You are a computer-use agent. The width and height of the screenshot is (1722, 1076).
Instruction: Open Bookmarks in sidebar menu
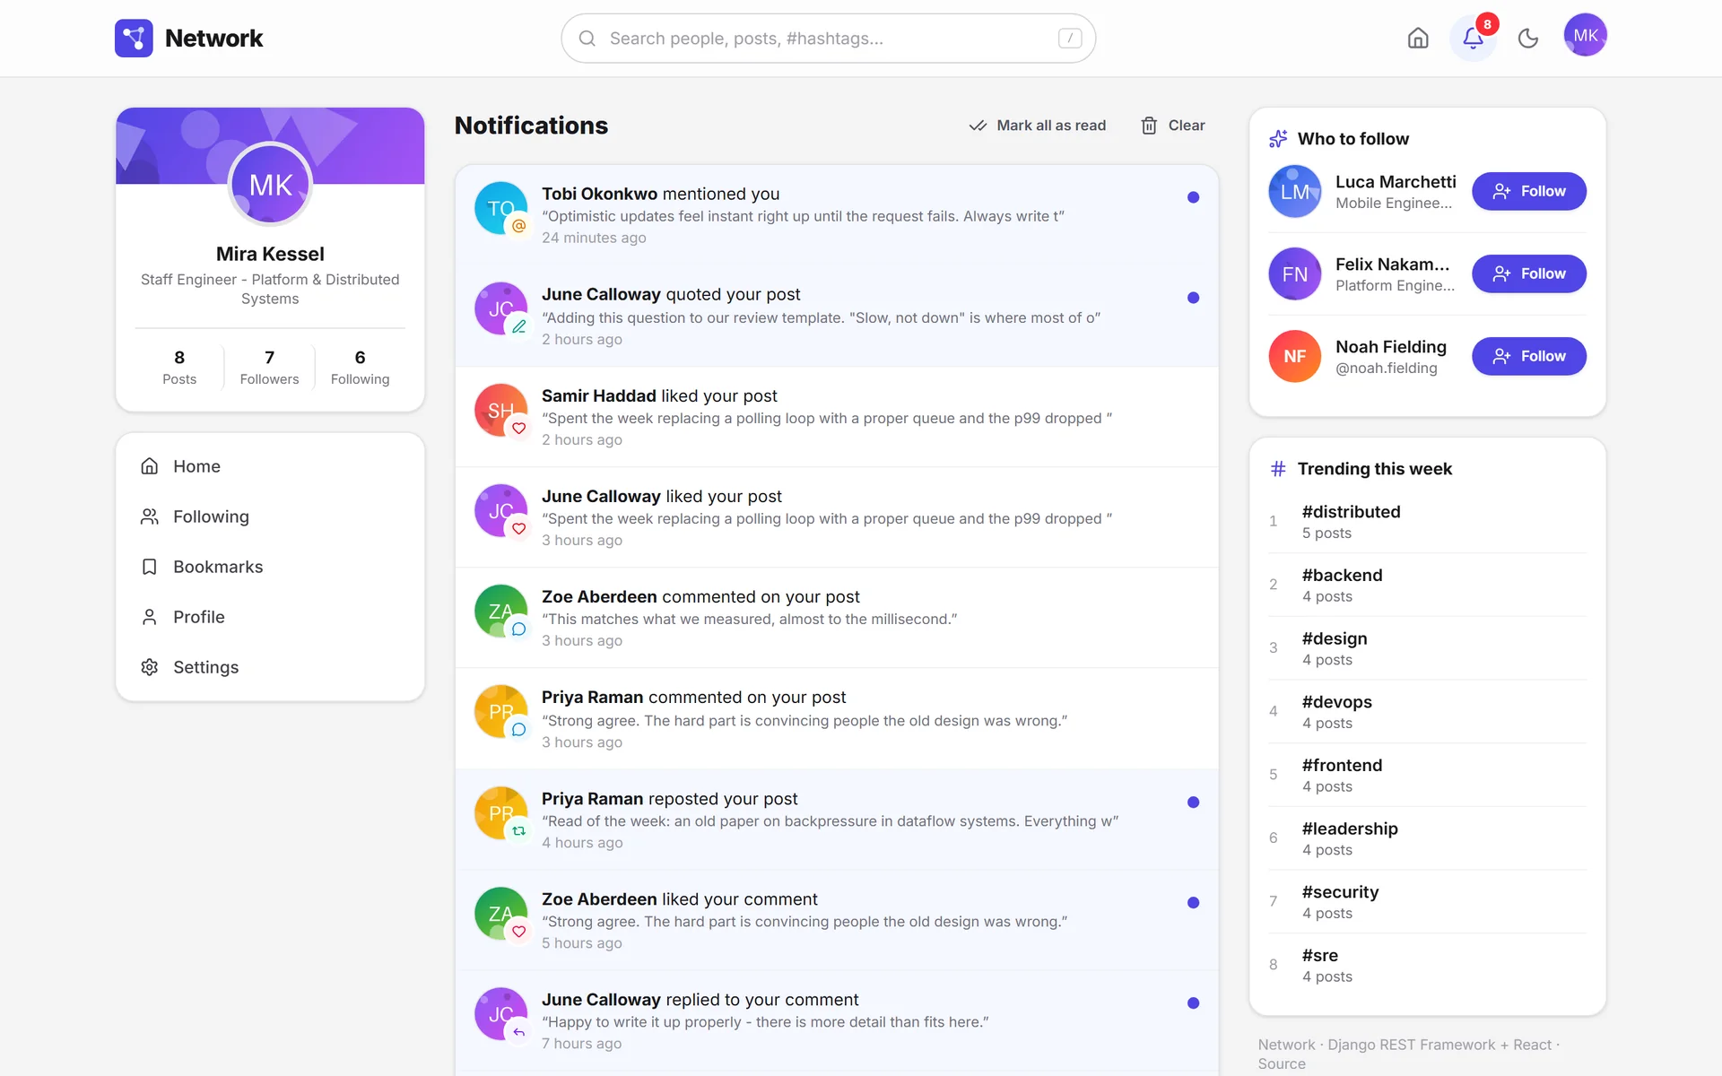(270, 567)
